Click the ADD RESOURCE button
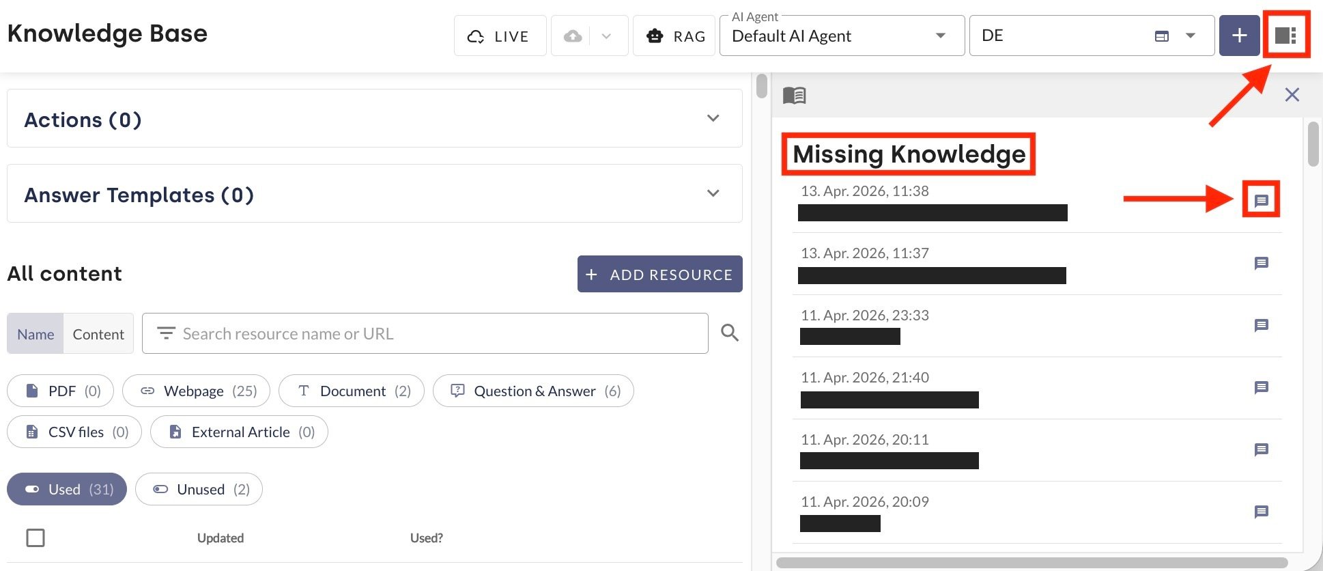The image size is (1323, 571). click(x=659, y=274)
